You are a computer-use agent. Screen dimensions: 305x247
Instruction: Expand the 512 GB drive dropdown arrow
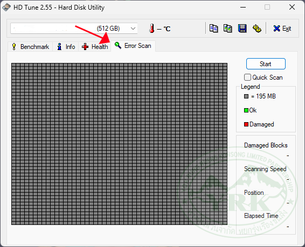(x=133, y=29)
